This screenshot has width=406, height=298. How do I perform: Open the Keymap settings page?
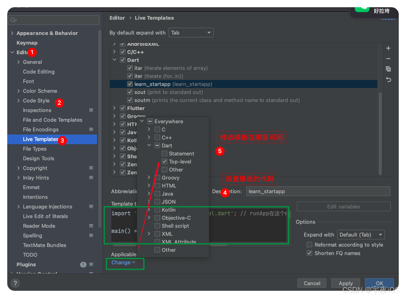pyautogui.click(x=27, y=43)
